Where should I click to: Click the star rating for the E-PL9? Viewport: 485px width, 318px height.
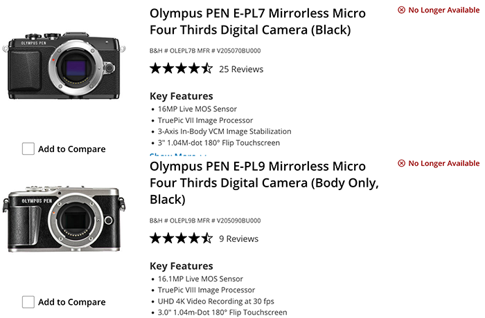point(181,238)
